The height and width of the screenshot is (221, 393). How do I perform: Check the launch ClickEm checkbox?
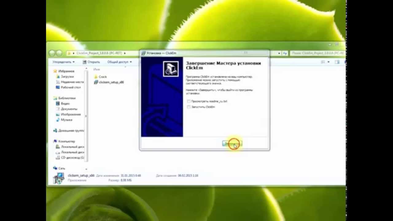point(189,107)
